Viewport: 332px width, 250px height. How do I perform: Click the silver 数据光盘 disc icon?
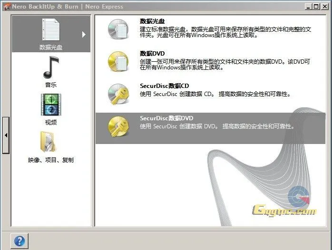[x=118, y=29]
